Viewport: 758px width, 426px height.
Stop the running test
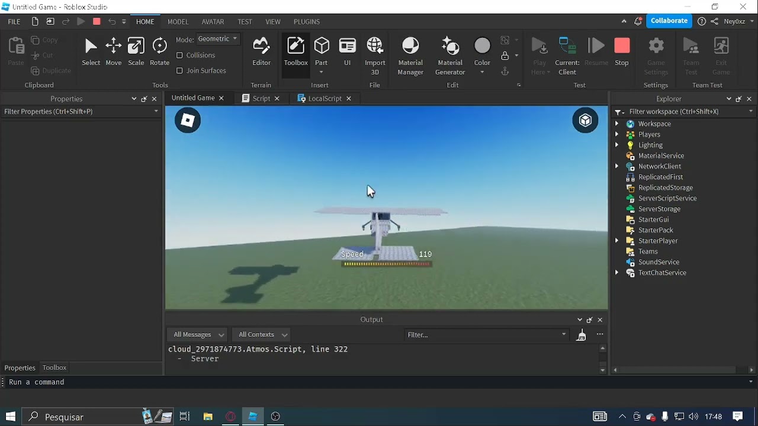622,51
